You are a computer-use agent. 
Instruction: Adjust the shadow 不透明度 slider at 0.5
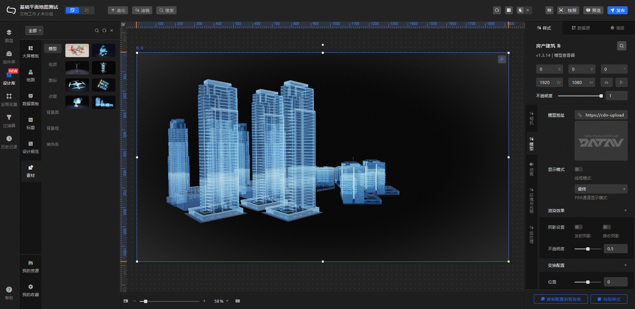tap(588, 249)
